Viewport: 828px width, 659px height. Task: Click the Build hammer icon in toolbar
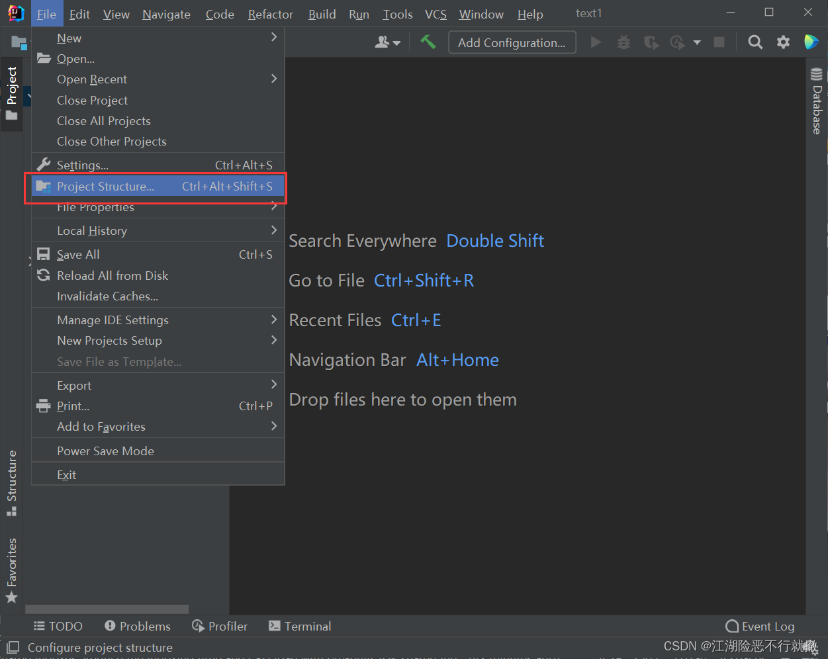click(x=428, y=42)
